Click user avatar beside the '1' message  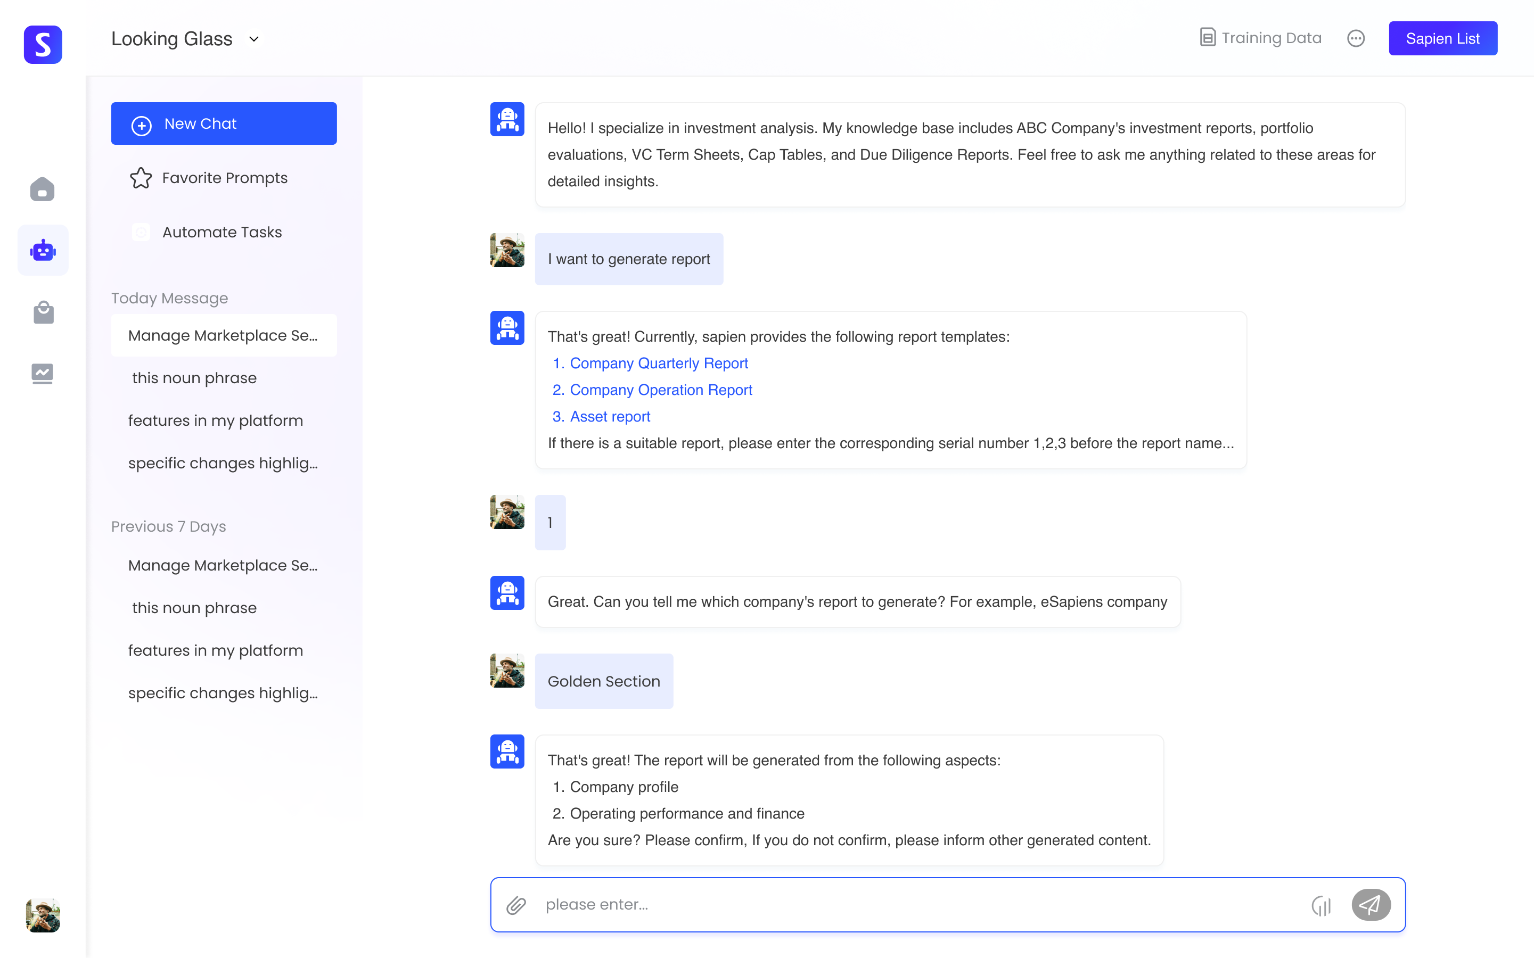pos(507,512)
